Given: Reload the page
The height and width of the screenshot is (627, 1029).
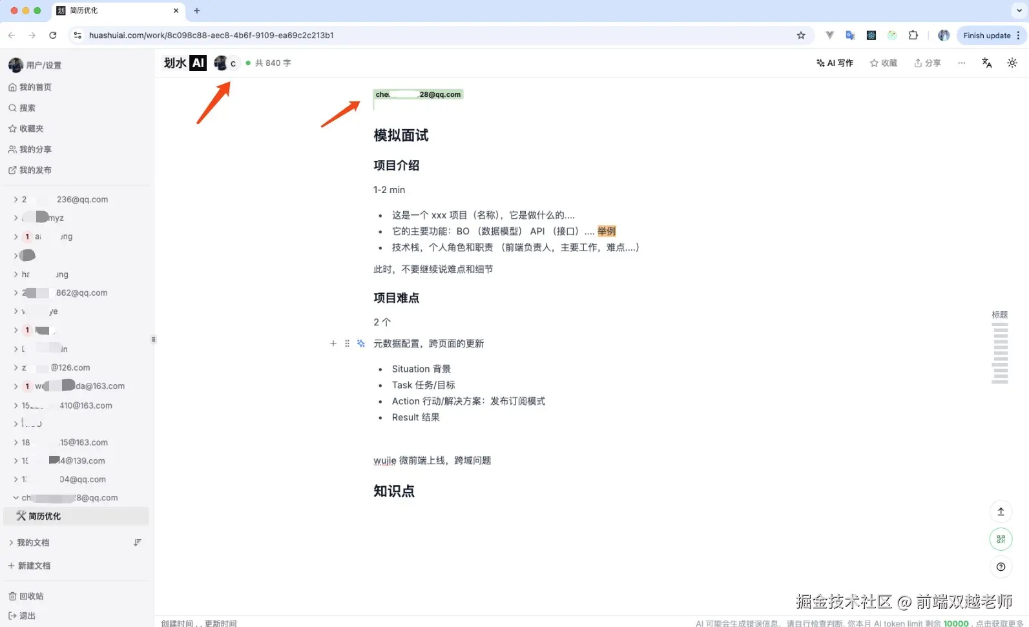Looking at the screenshot, I should click(x=53, y=36).
